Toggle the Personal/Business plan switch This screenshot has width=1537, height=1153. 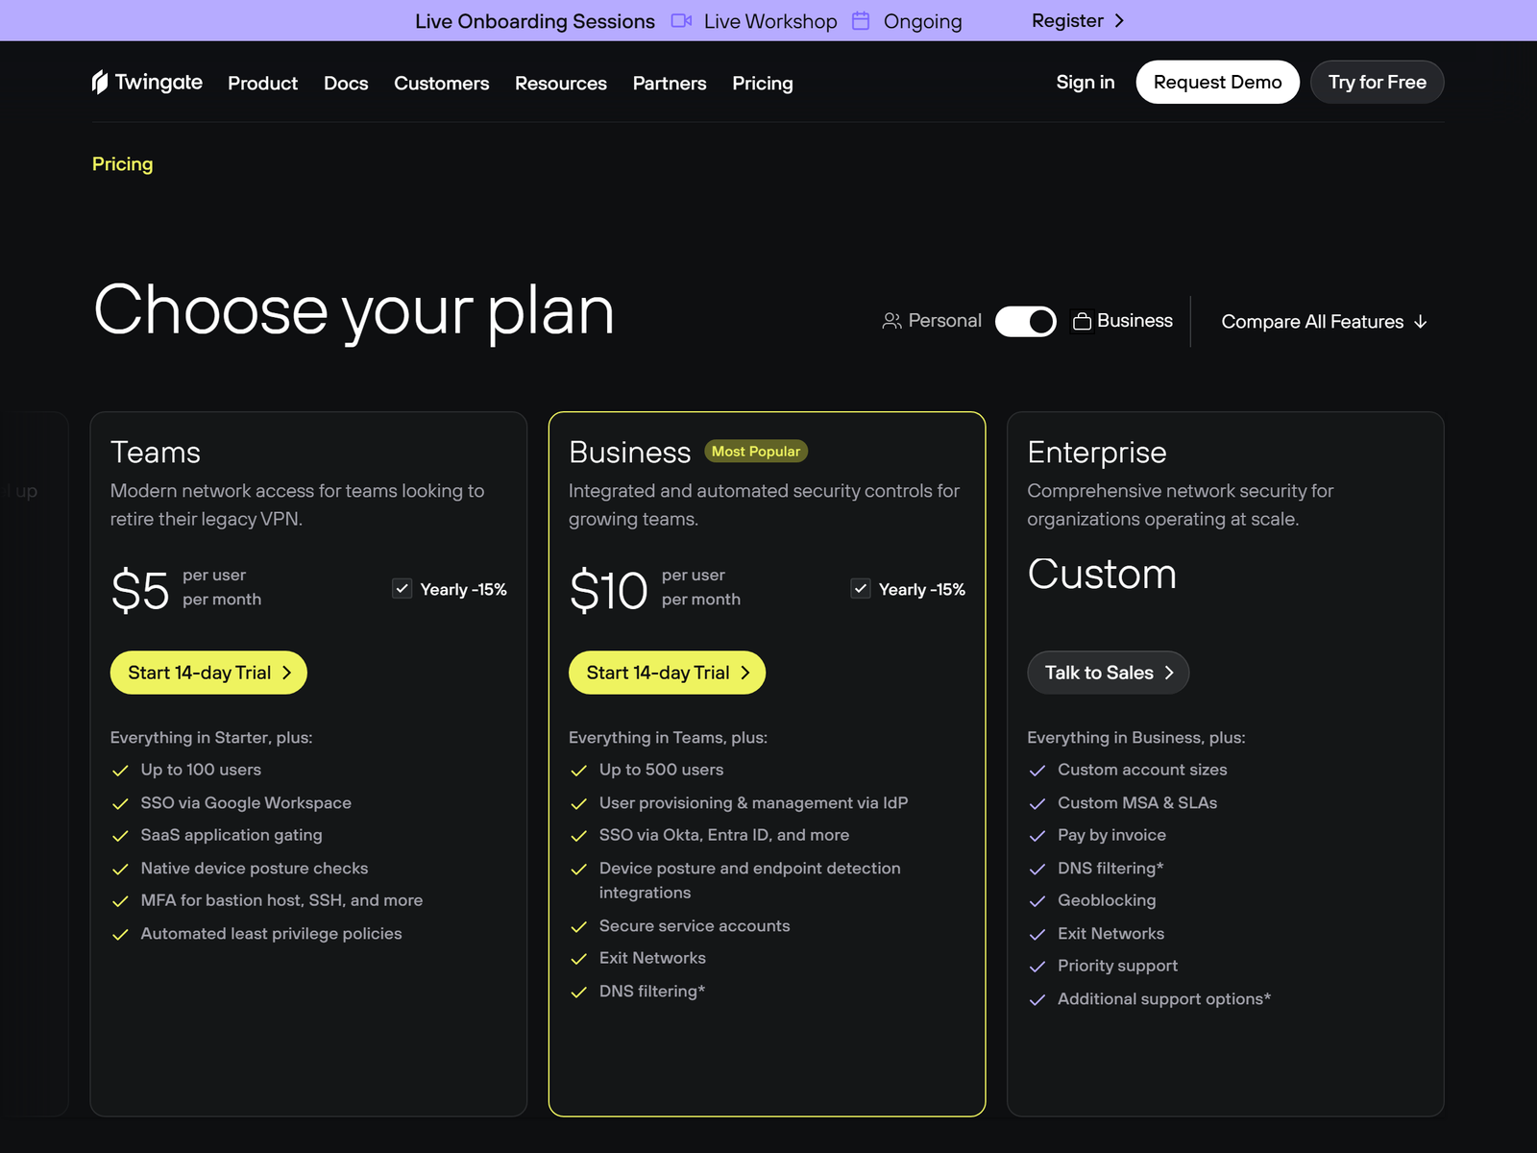pos(1026,321)
